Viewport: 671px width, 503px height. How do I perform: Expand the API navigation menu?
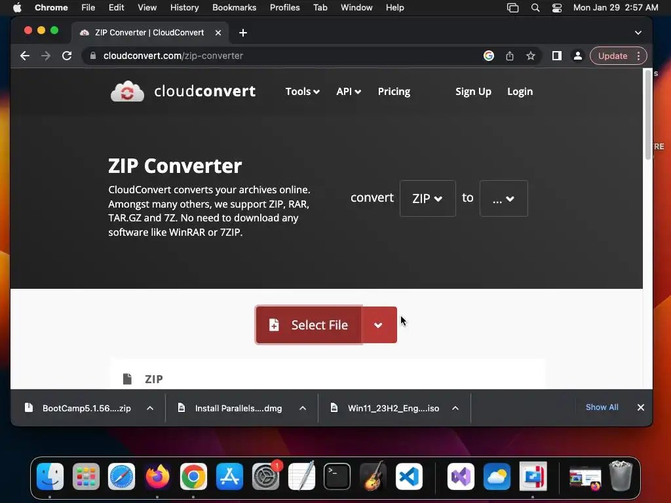pos(349,92)
